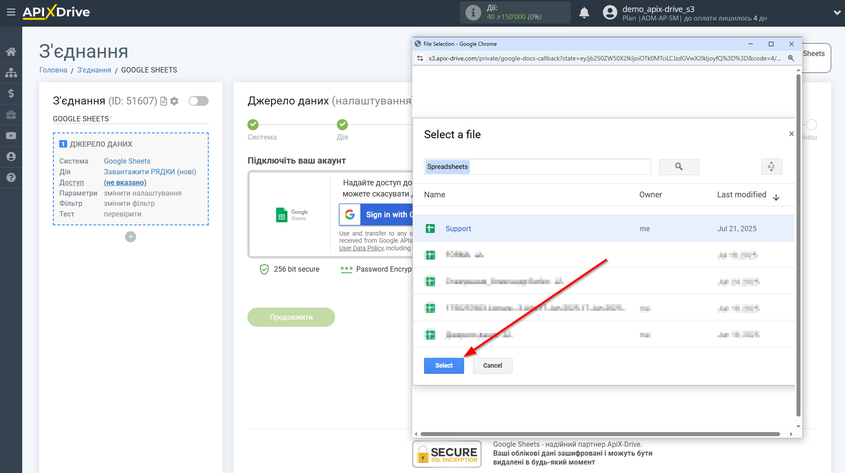The image size is (845, 473).
Task: Click the Spreadsheets search field
Action: coord(537,167)
